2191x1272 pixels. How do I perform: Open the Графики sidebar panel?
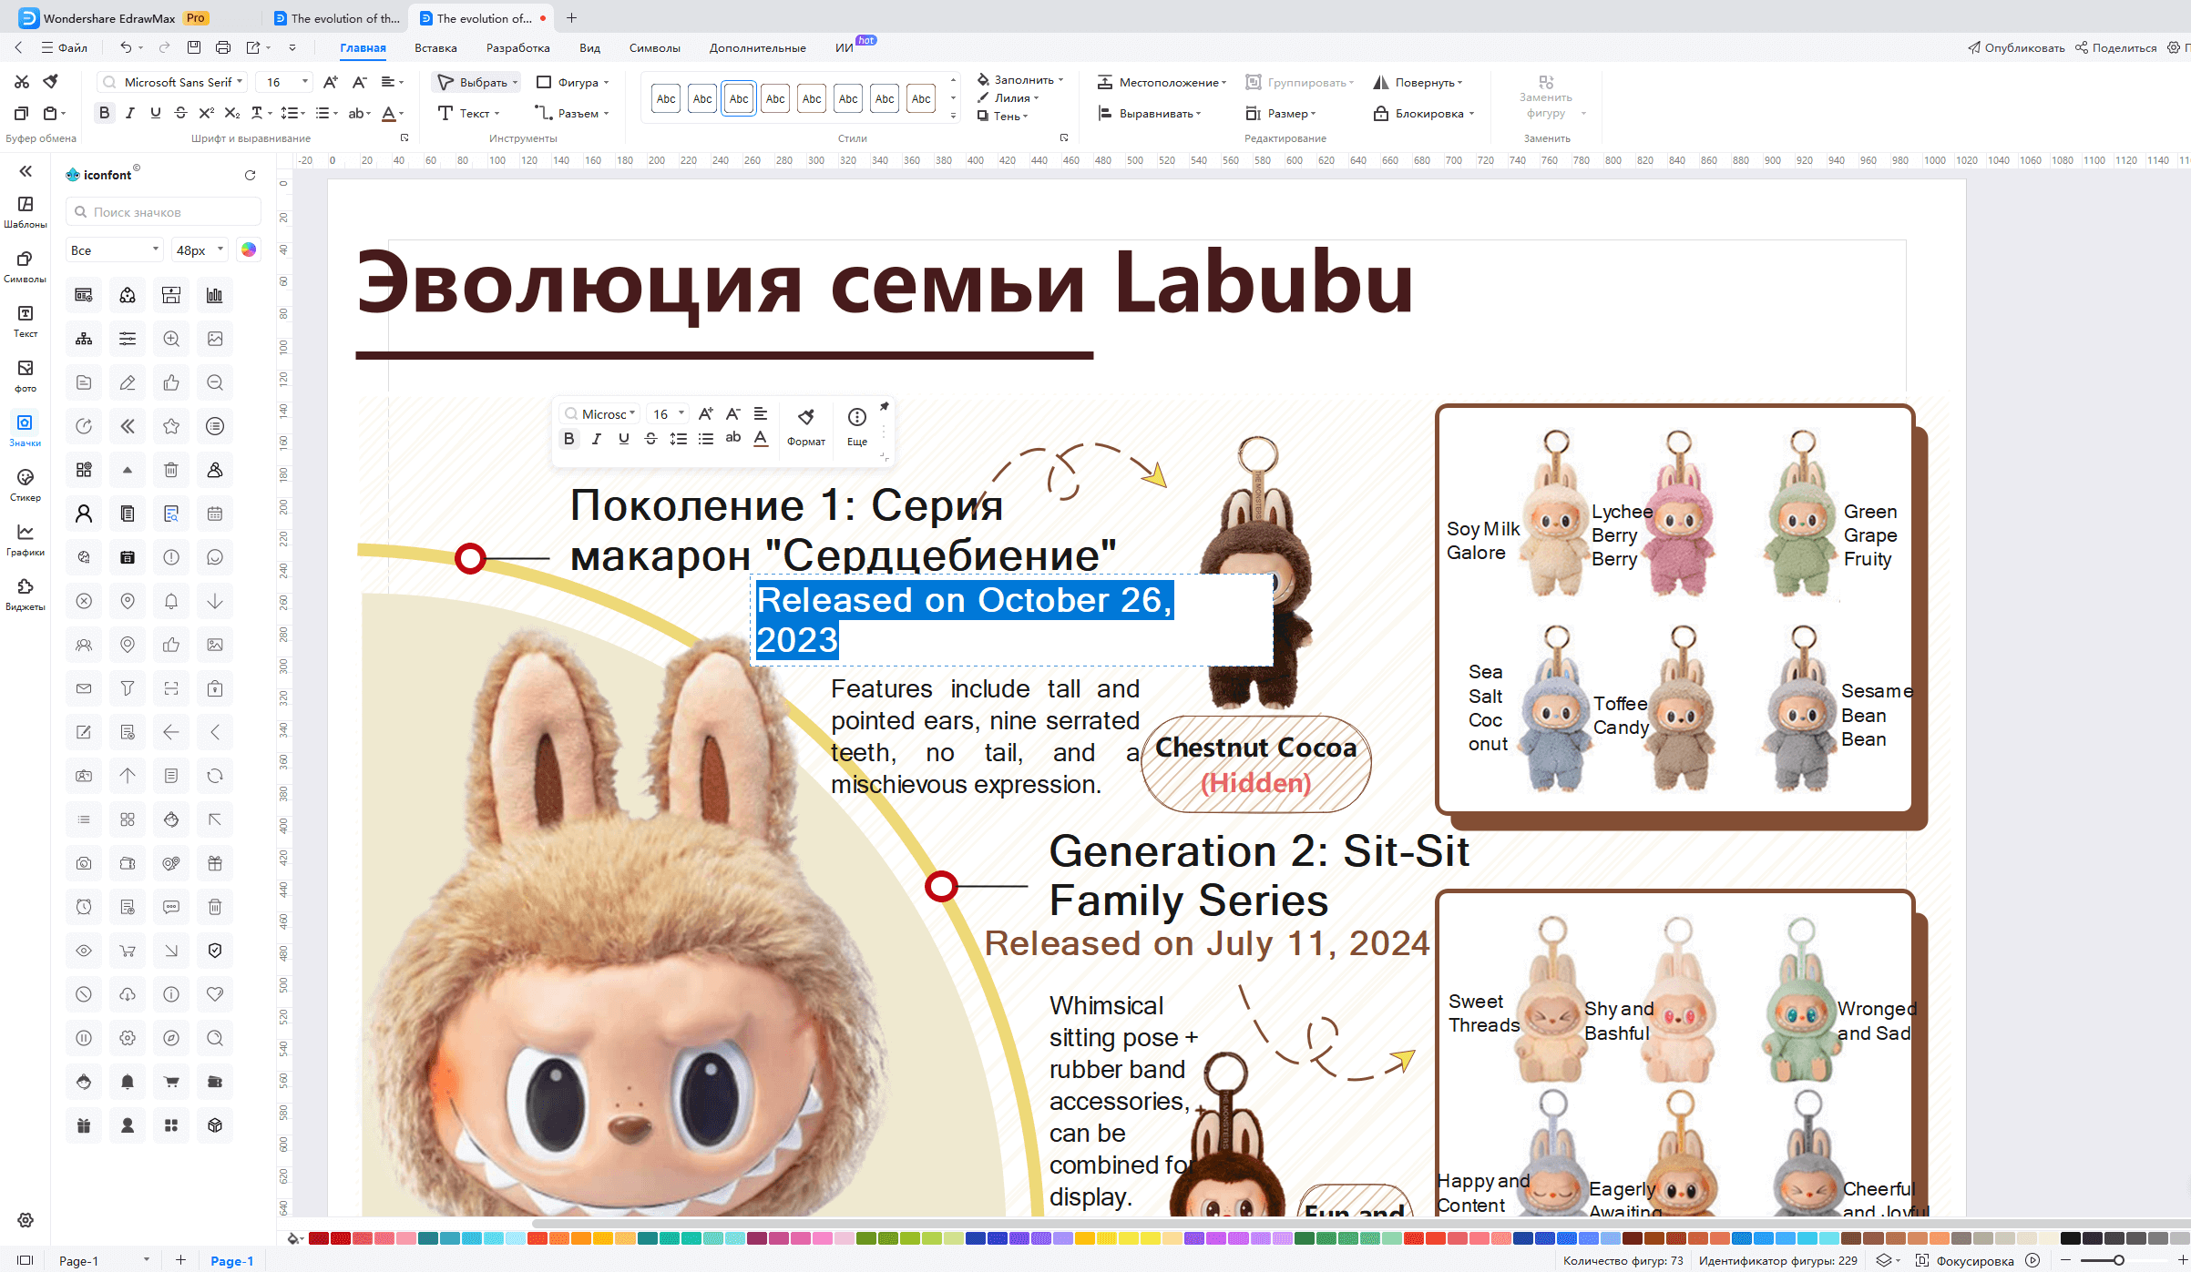[26, 540]
